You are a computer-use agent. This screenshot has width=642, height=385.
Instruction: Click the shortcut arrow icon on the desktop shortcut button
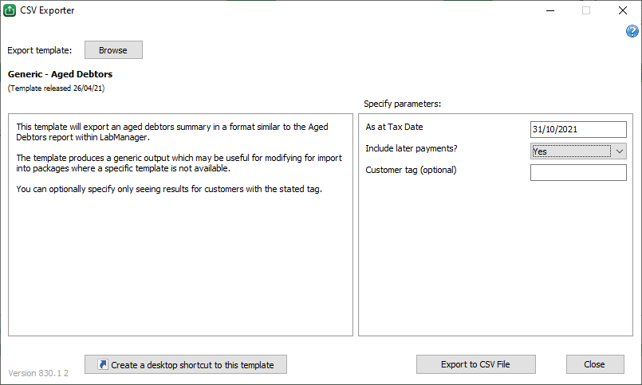click(x=102, y=364)
